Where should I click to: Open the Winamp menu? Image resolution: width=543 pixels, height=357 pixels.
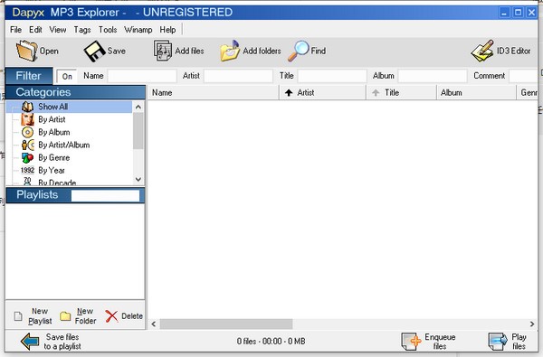(x=138, y=30)
